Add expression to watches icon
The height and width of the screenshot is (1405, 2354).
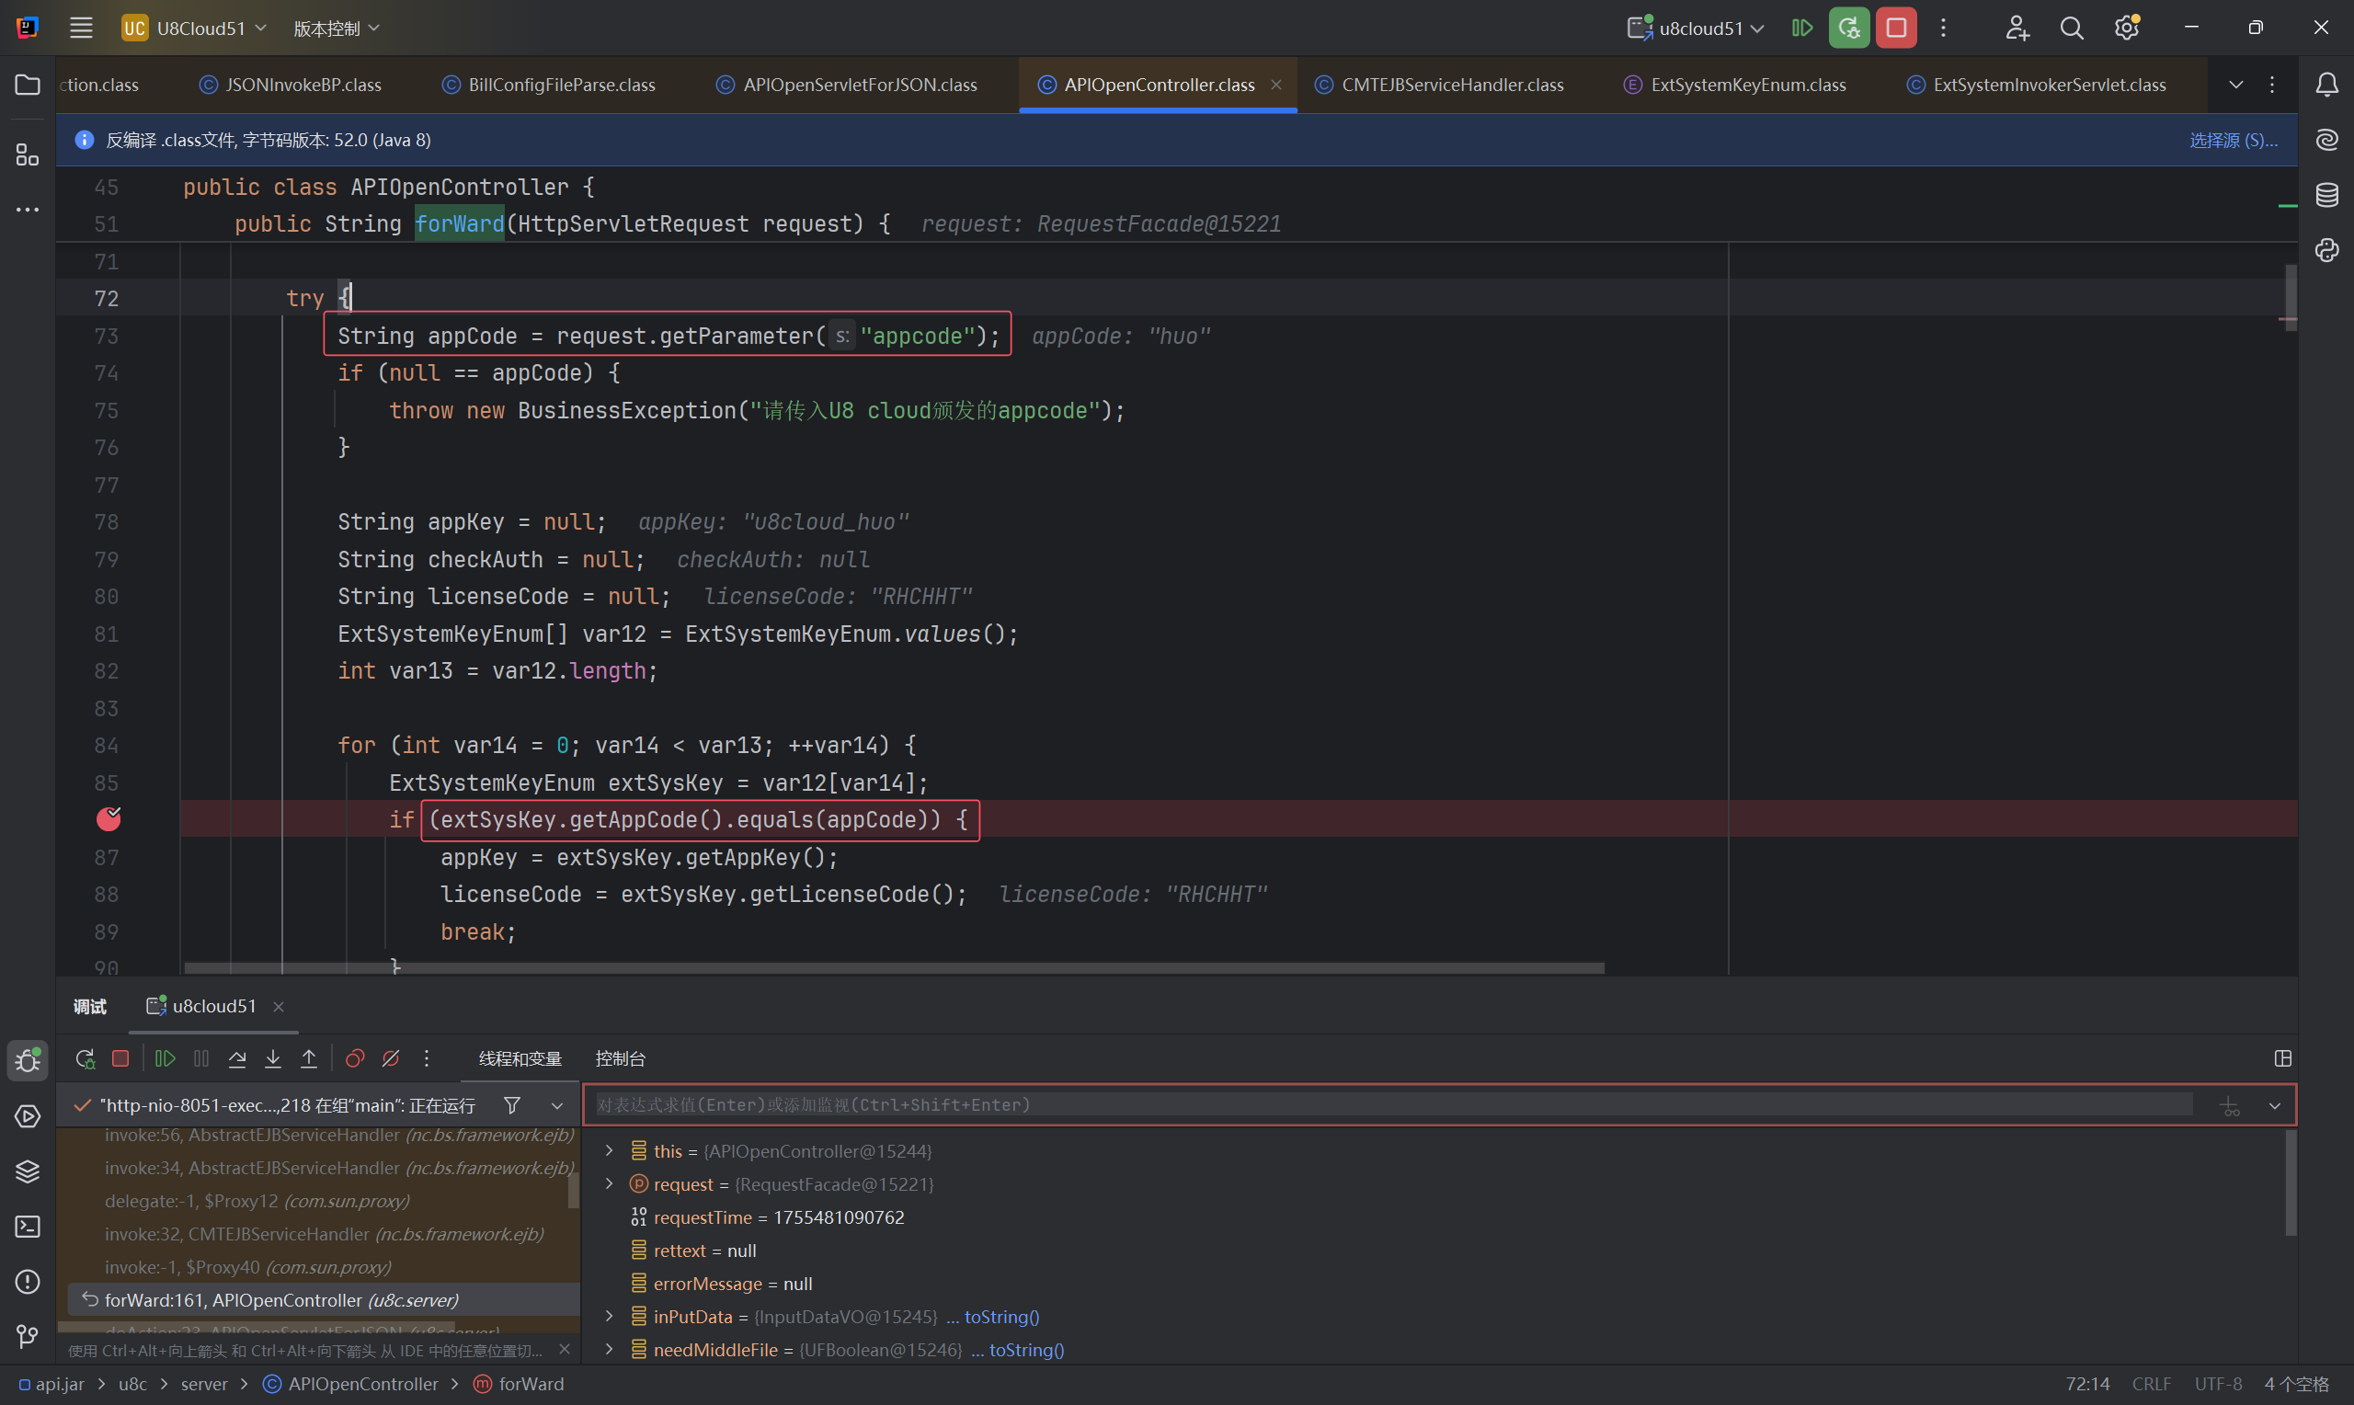2230,1105
